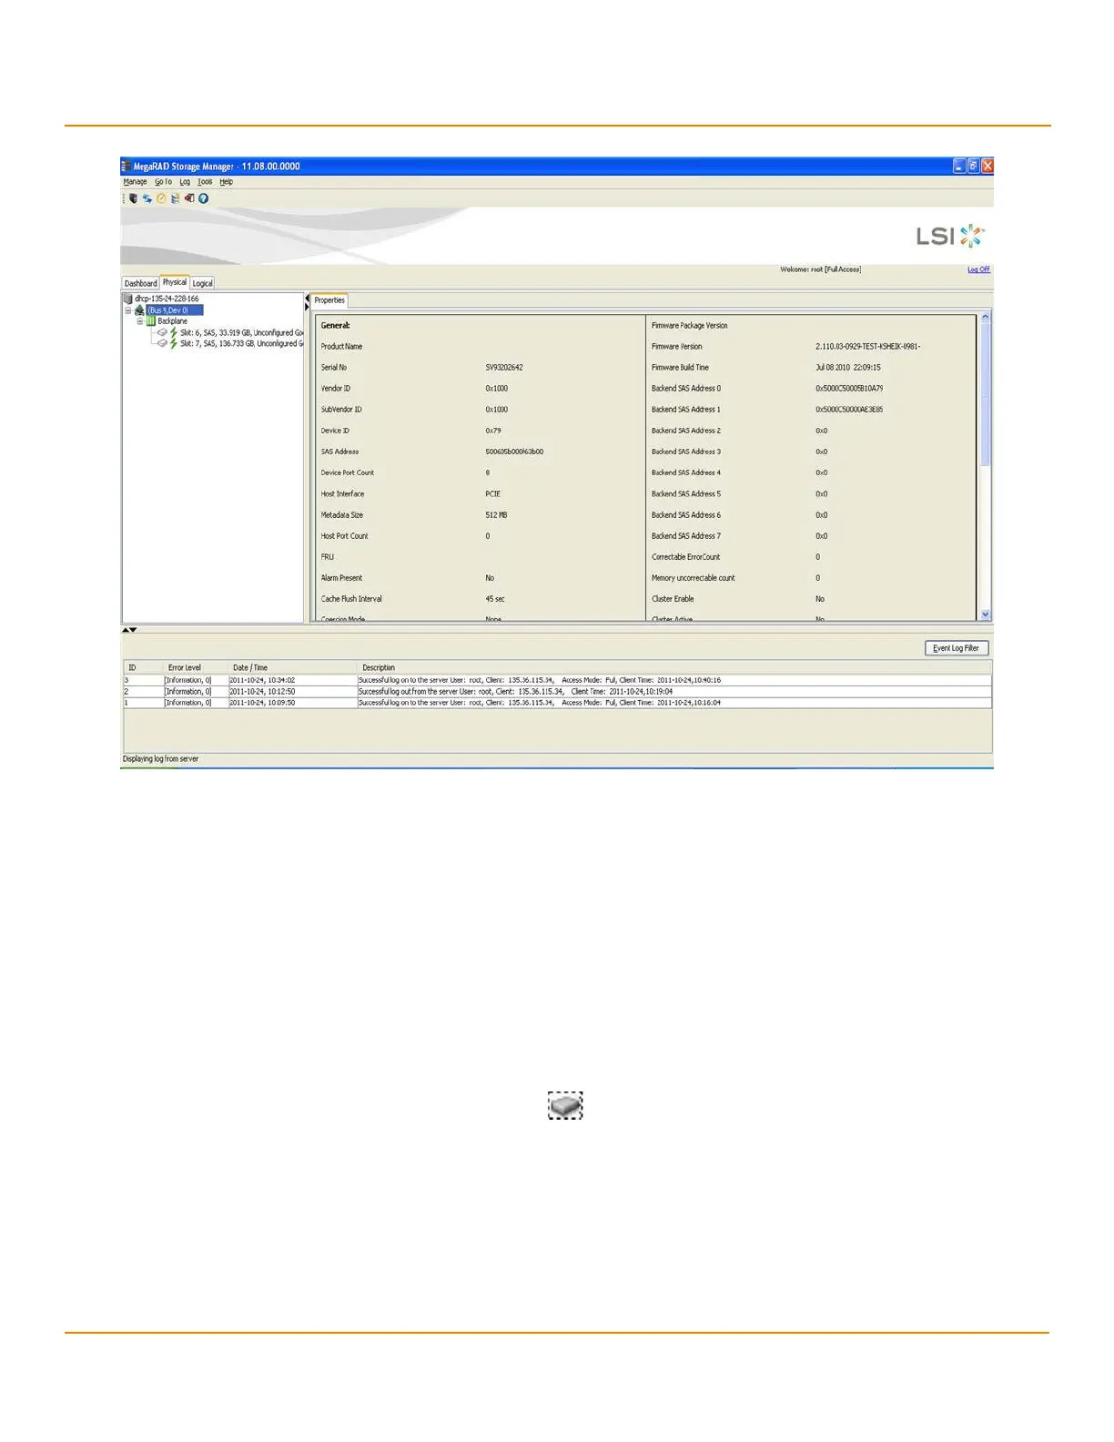Click the properties scrollbar down arrow
The height and width of the screenshot is (1442, 1114).
click(985, 614)
